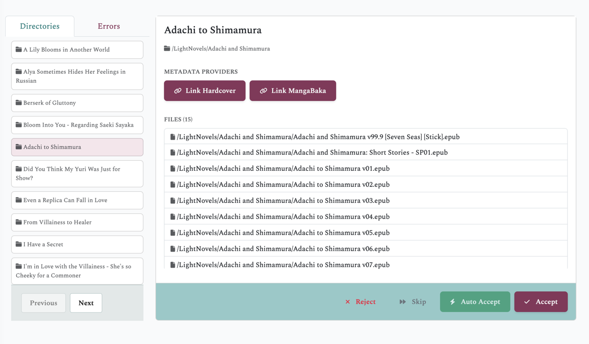Skip this directory
The width and height of the screenshot is (589, 344).
tap(412, 301)
